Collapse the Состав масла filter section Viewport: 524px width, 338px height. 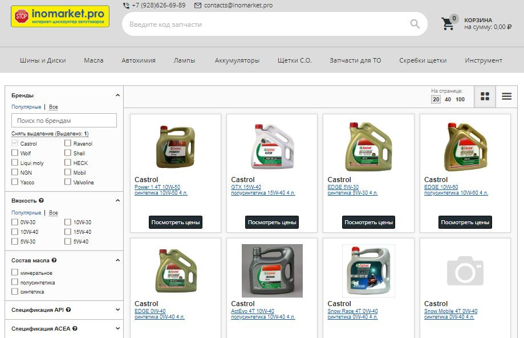117,260
